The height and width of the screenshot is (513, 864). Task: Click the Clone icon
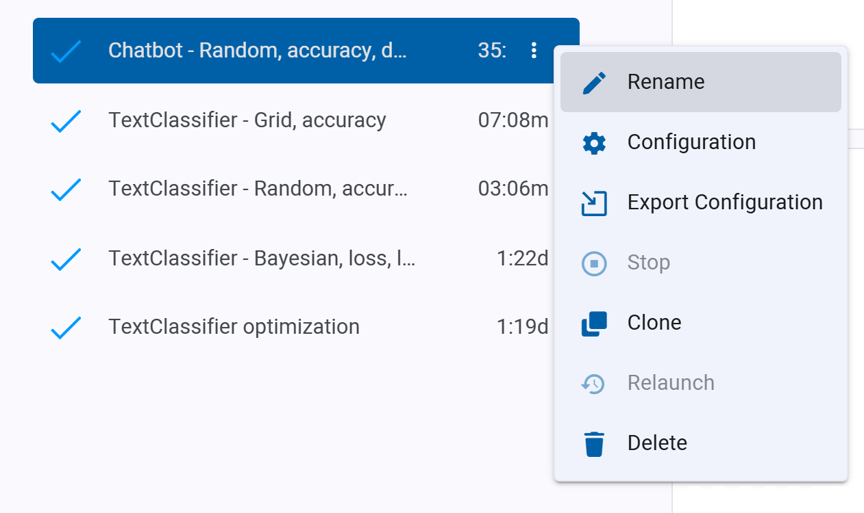click(x=595, y=322)
